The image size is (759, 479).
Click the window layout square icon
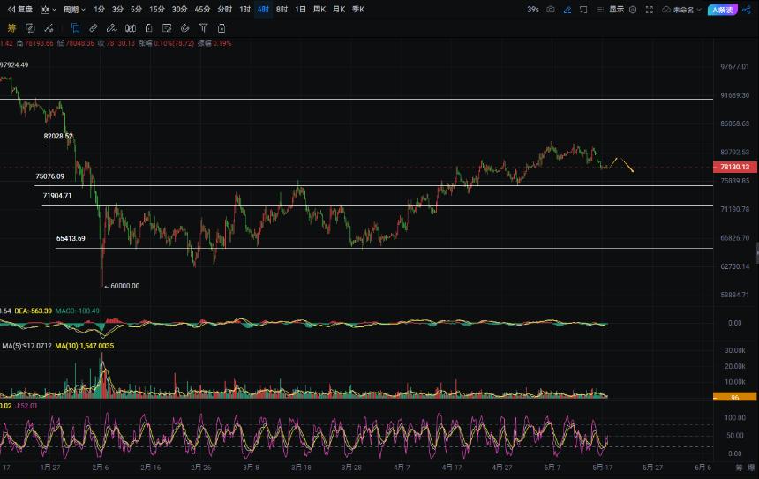coord(583,9)
